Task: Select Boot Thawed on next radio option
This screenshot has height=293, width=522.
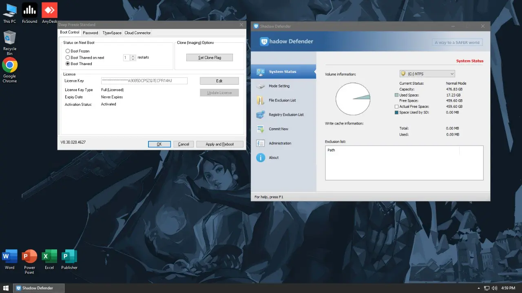Action: 68,57
